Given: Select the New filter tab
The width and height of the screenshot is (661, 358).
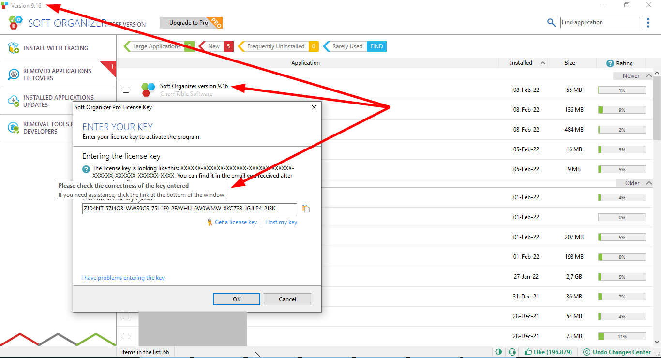Looking at the screenshot, I should [x=216, y=46].
